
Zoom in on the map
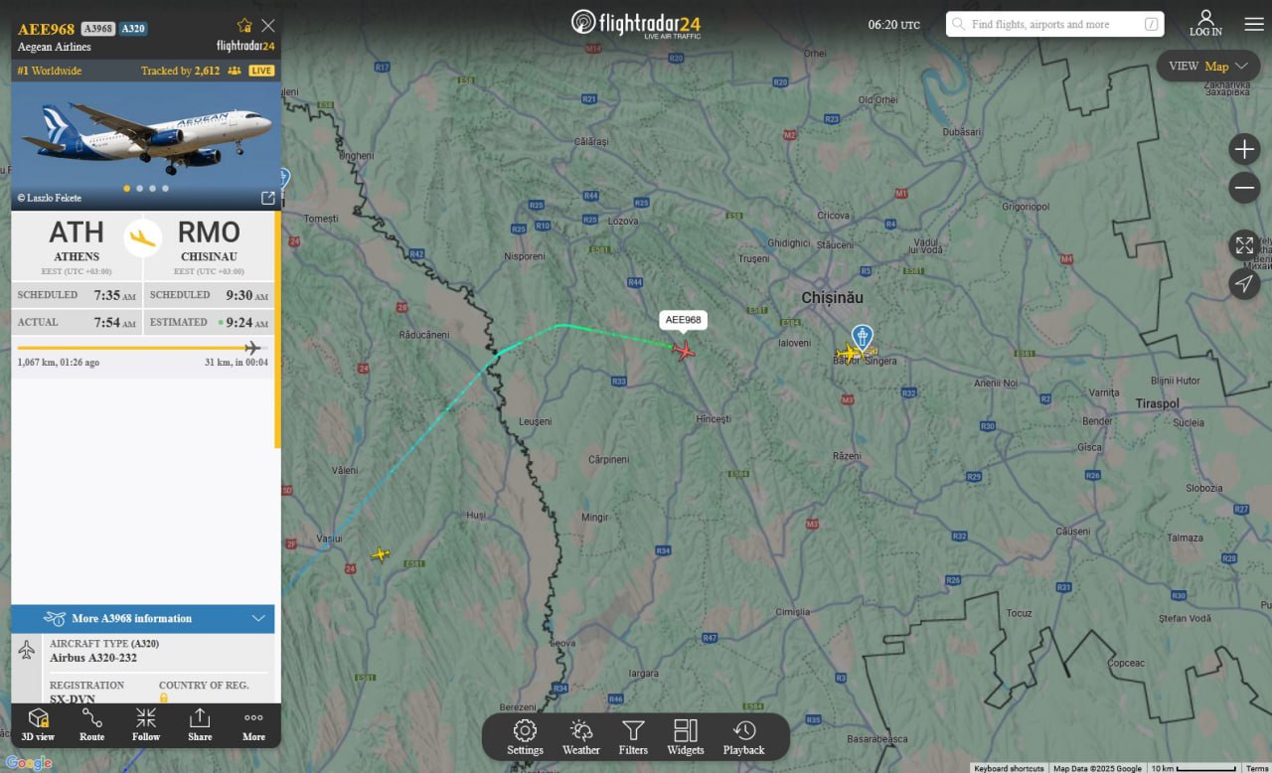click(1244, 150)
